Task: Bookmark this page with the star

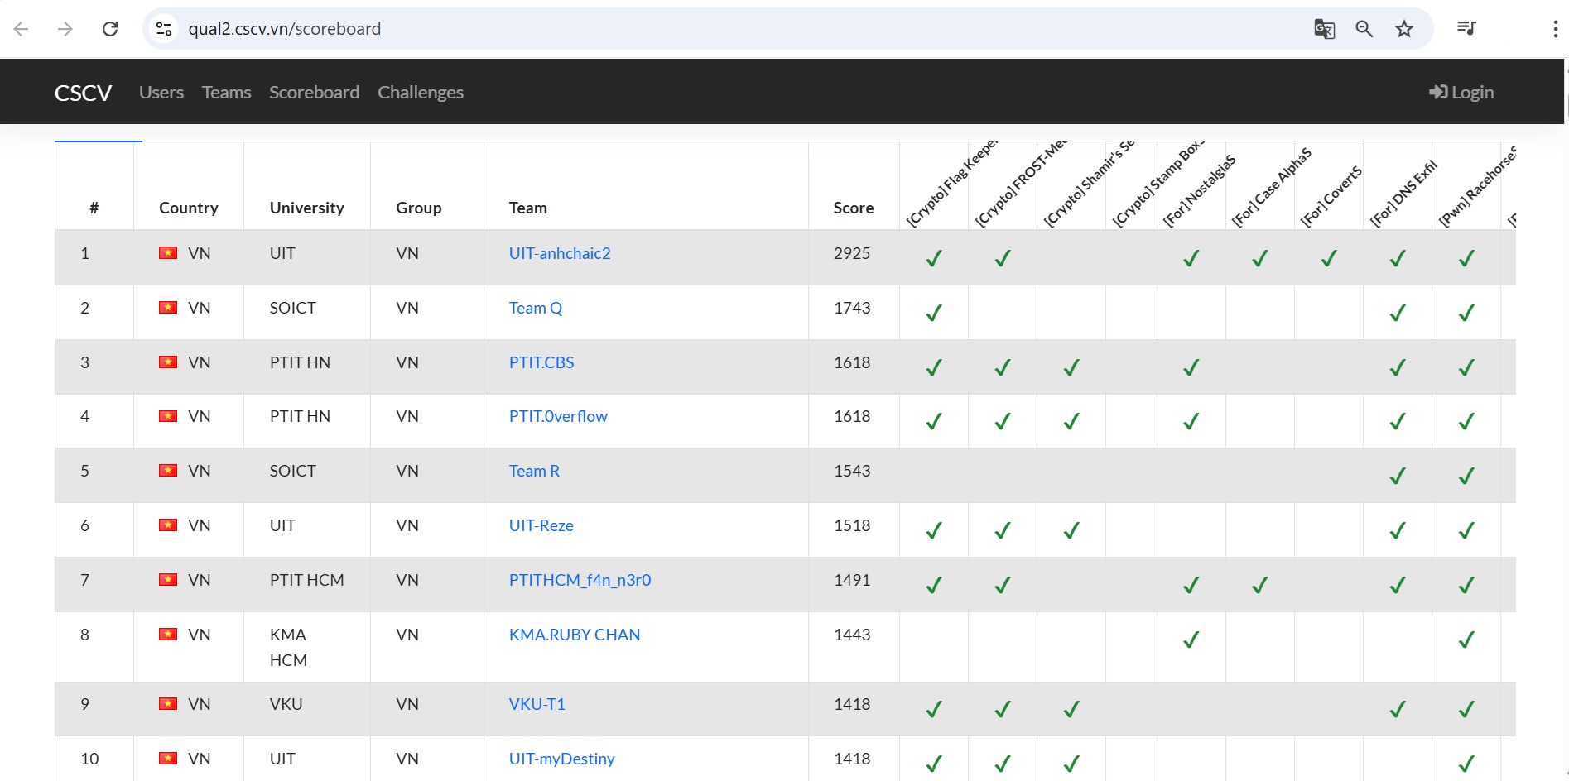Action: coord(1404,29)
